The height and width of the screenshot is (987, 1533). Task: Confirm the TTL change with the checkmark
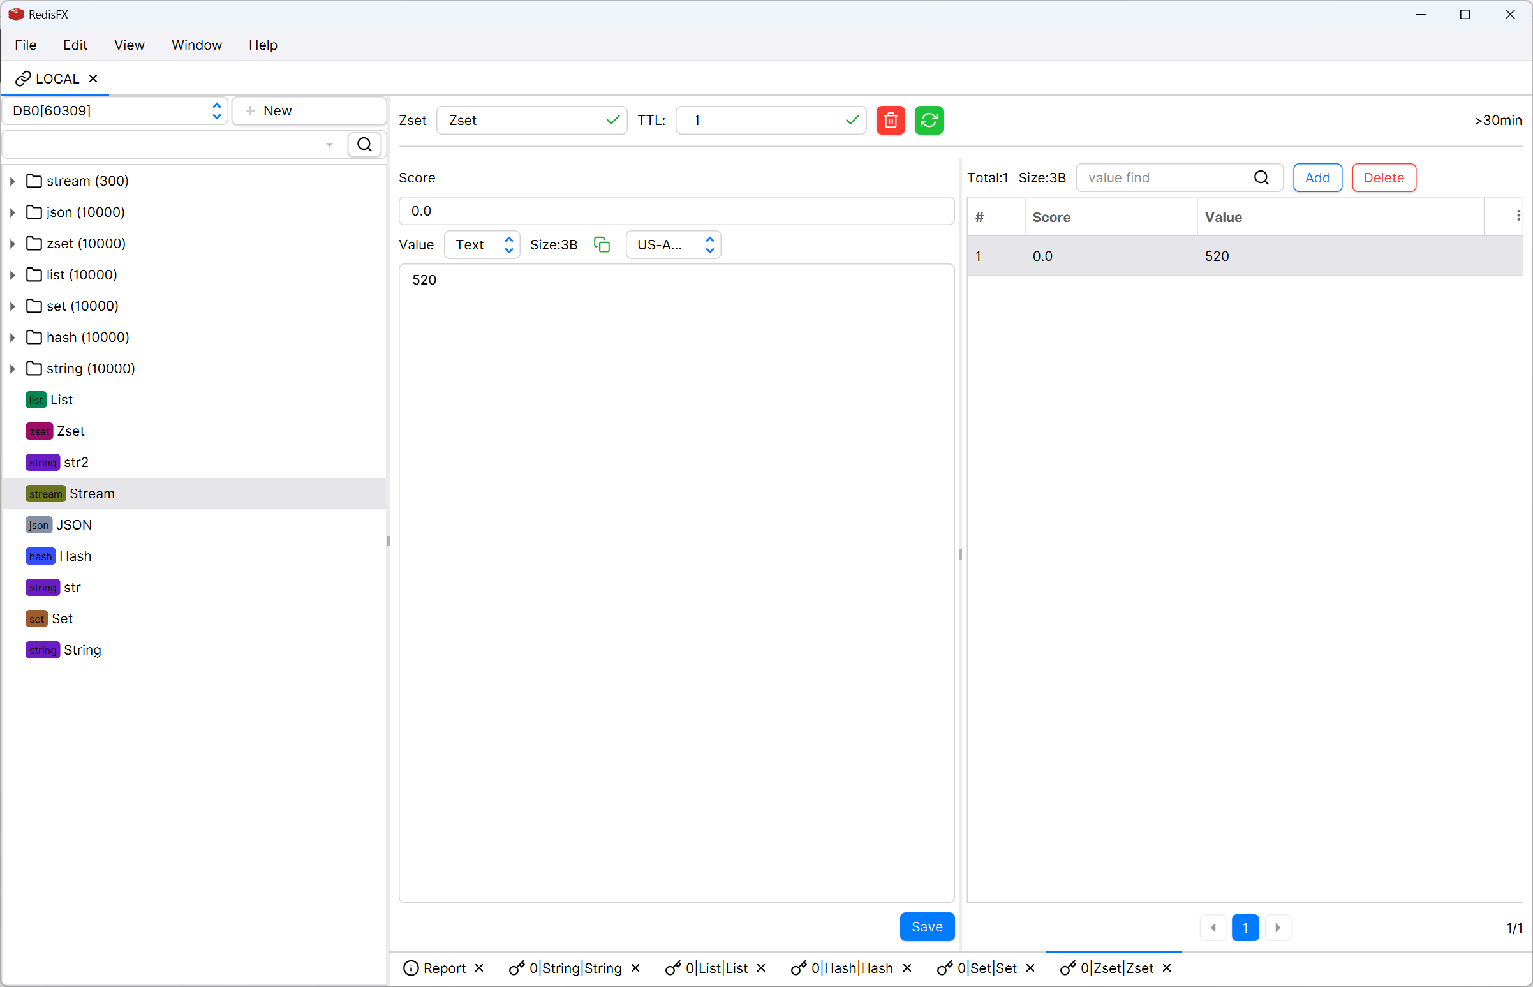852,120
